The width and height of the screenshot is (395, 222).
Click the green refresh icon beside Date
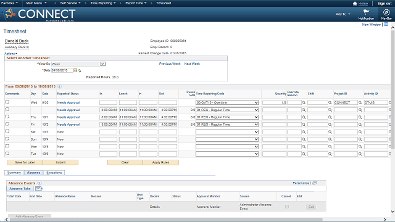[80, 71]
